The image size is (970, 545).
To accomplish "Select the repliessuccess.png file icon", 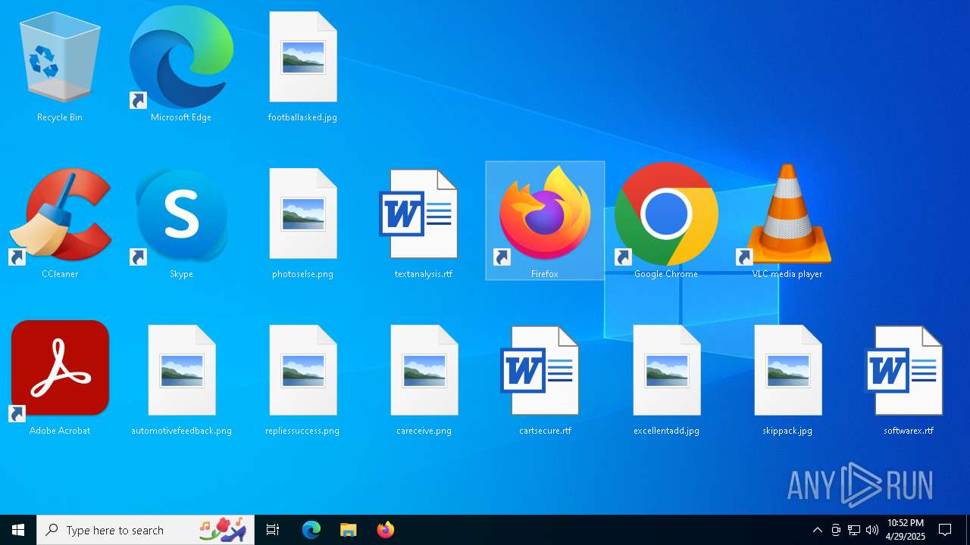I will pyautogui.click(x=302, y=379).
